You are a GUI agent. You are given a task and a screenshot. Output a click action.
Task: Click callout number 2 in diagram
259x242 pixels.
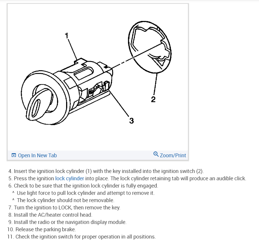click(153, 99)
